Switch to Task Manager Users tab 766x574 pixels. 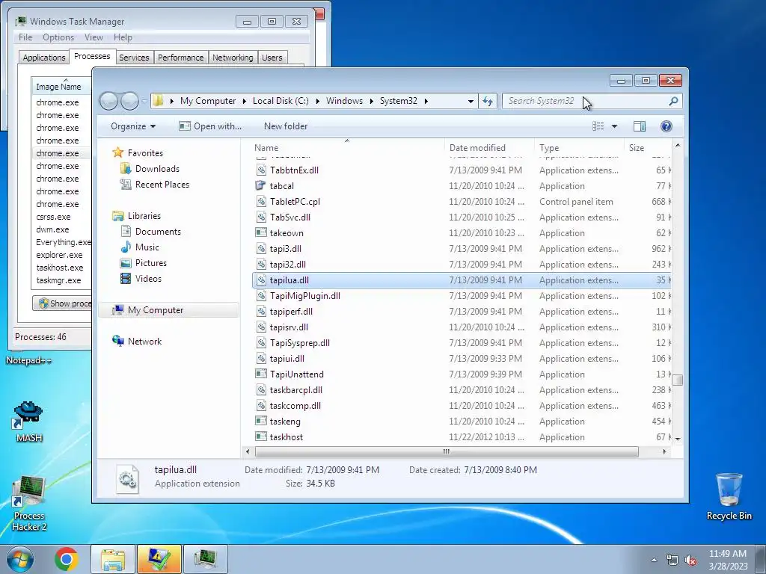point(272,58)
